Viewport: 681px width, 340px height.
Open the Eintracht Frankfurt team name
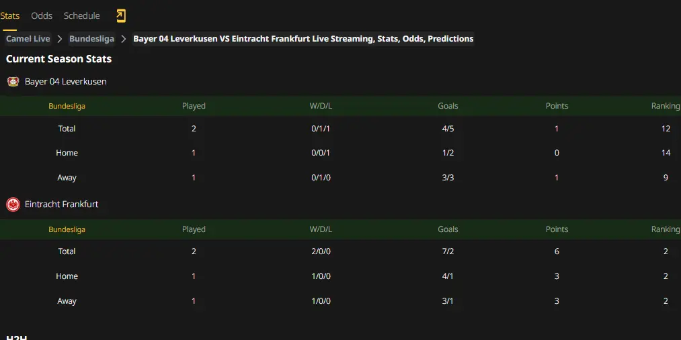point(61,205)
